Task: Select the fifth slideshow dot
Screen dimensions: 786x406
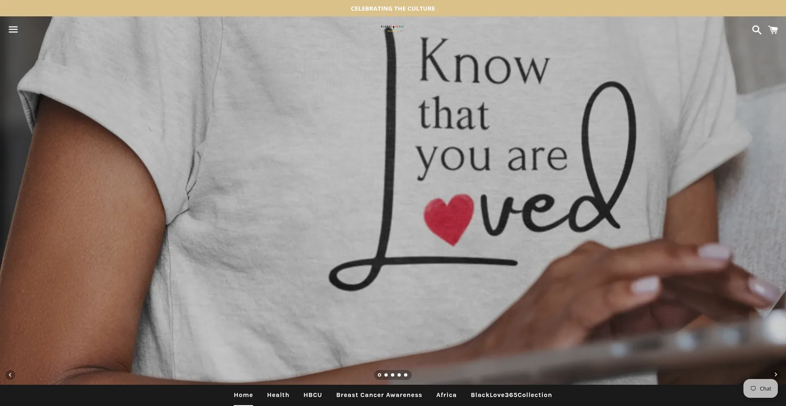Action: (x=406, y=375)
